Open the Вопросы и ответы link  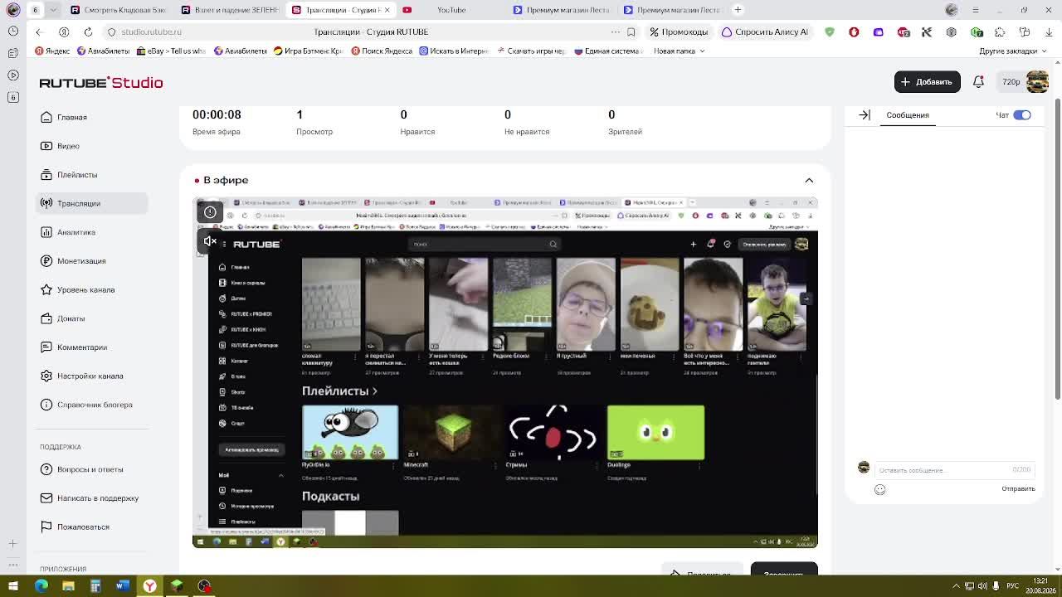click(x=91, y=469)
